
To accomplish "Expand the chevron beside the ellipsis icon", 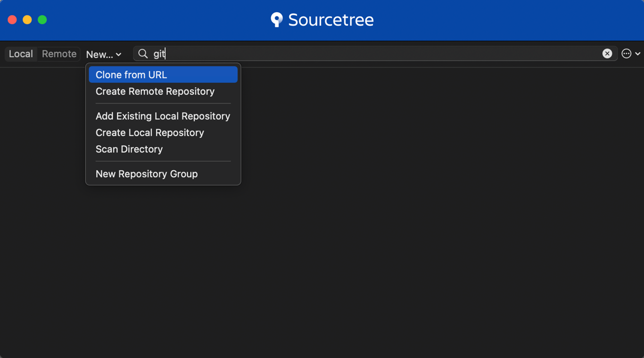I will [x=638, y=54].
